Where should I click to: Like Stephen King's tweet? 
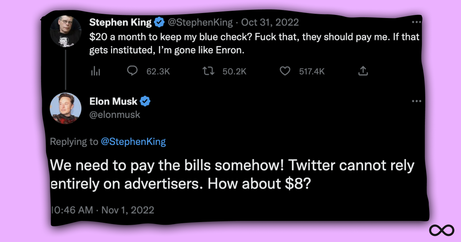click(285, 71)
